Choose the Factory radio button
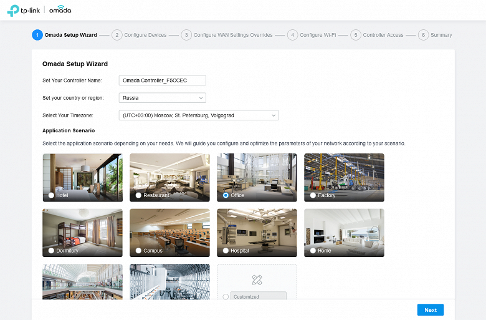 [313, 195]
